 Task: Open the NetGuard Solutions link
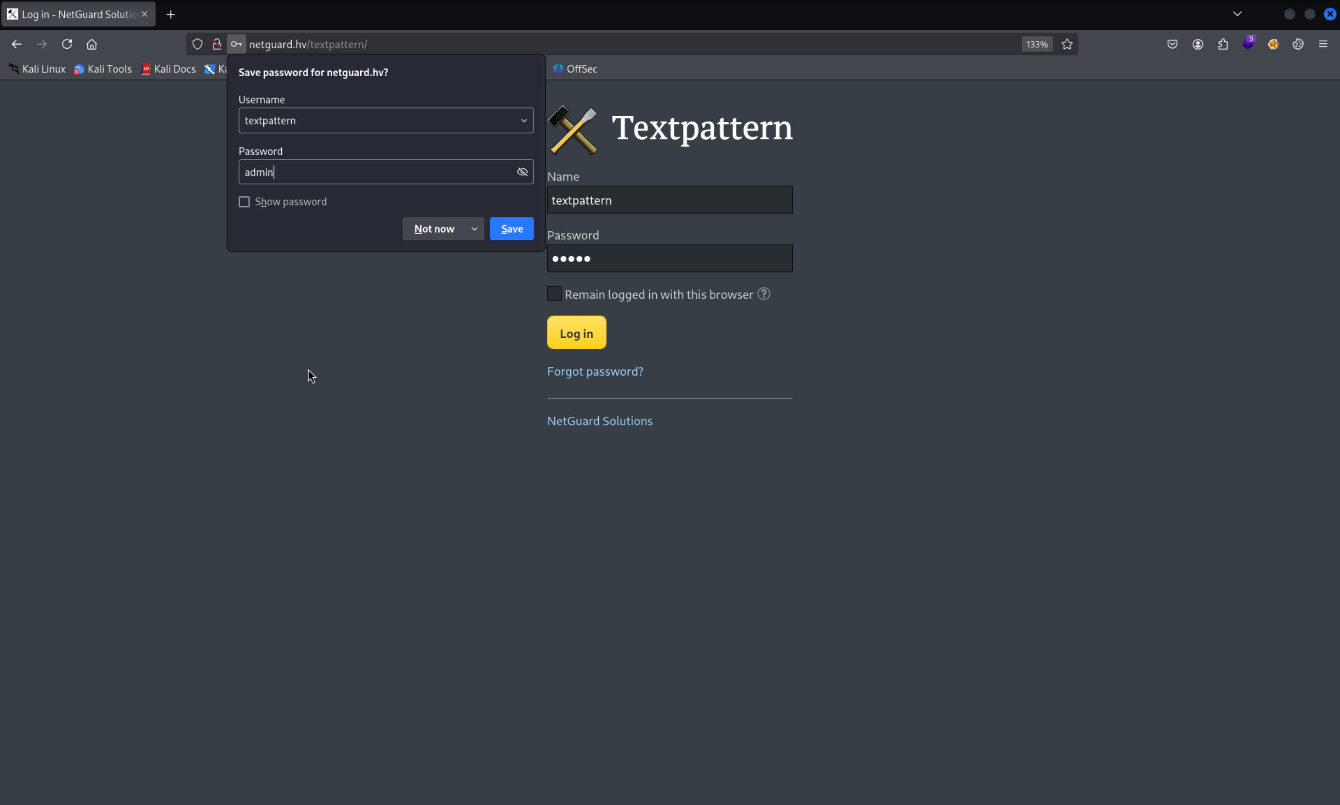tap(599, 421)
